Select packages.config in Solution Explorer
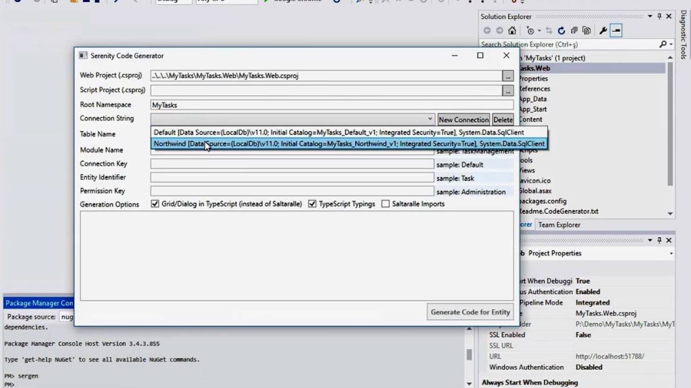Viewport: 691px width, 388px height. [543, 201]
